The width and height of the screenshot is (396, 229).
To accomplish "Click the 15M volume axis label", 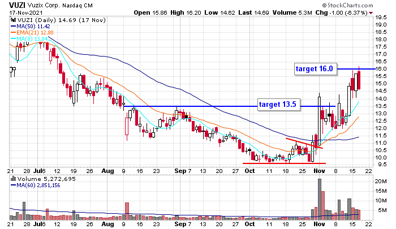I will [381, 191].
